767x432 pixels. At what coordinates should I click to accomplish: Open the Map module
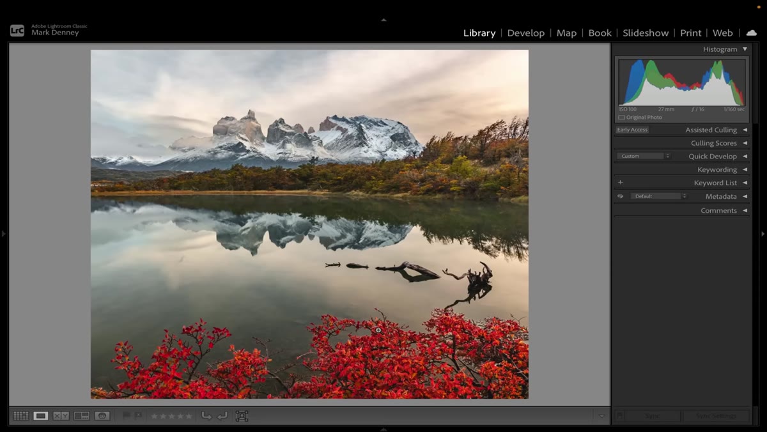point(566,33)
